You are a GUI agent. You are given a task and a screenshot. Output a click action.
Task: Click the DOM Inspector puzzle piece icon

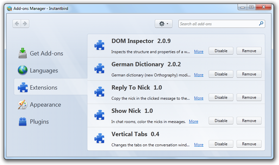99,46
